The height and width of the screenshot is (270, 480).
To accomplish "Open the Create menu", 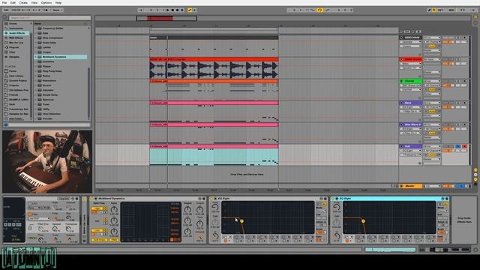I will click(x=23, y=3).
